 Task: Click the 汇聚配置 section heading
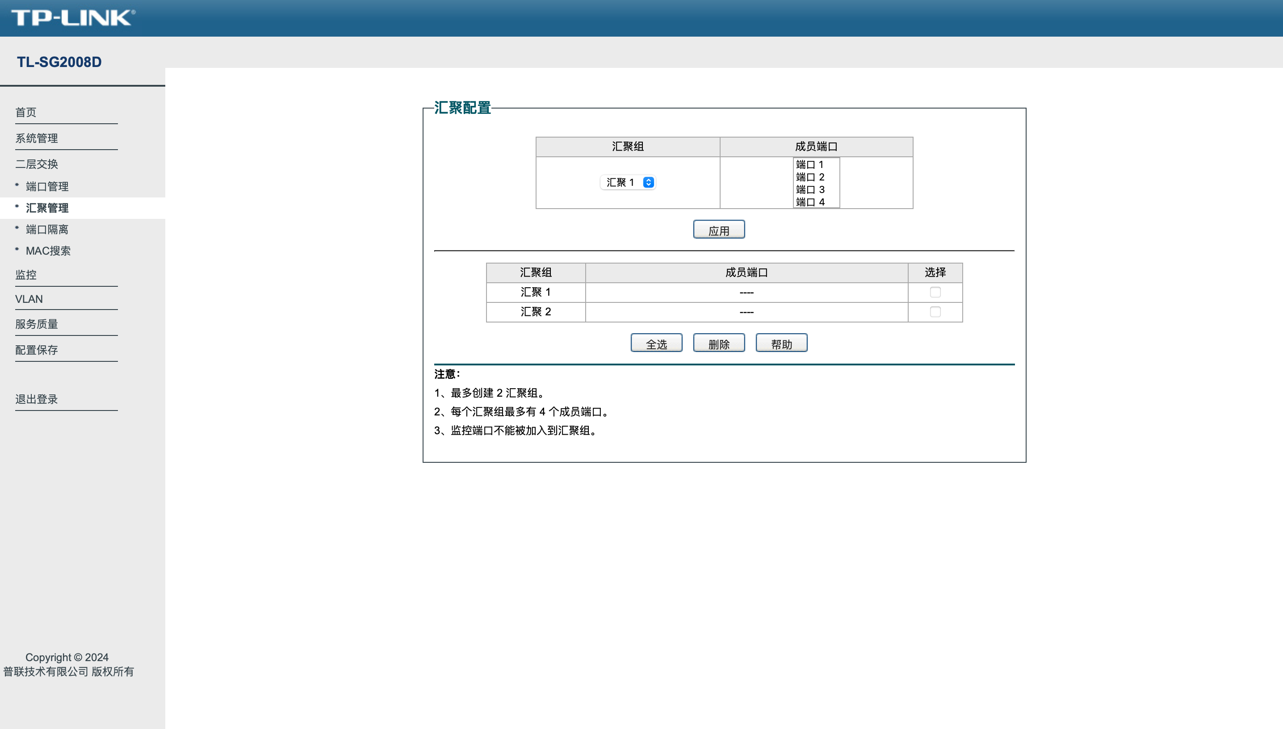(x=462, y=108)
